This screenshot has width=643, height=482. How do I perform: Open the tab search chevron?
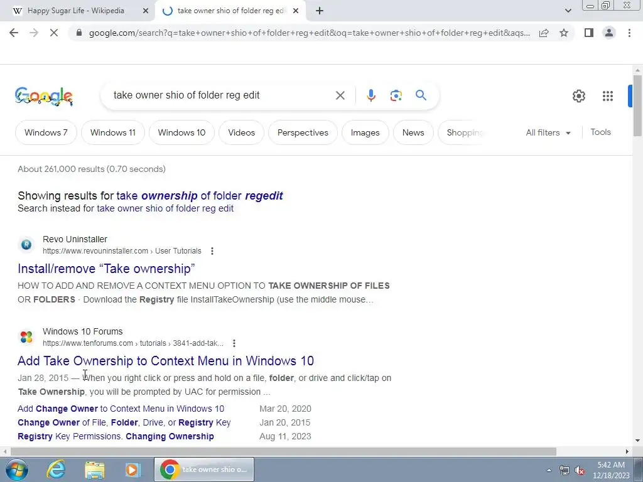tap(568, 11)
